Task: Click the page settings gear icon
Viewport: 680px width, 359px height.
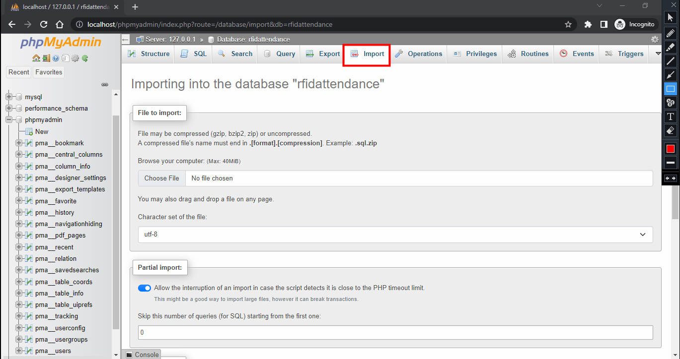Action: (655, 39)
